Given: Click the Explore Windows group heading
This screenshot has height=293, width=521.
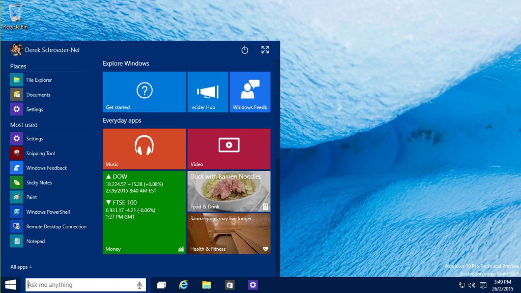Looking at the screenshot, I should click(x=126, y=64).
